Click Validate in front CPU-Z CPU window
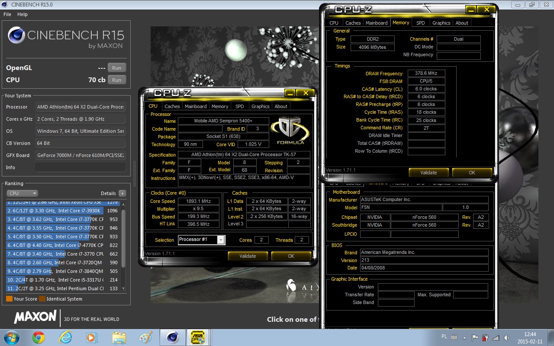Image resolution: width=554 pixels, height=346 pixels. (x=248, y=256)
